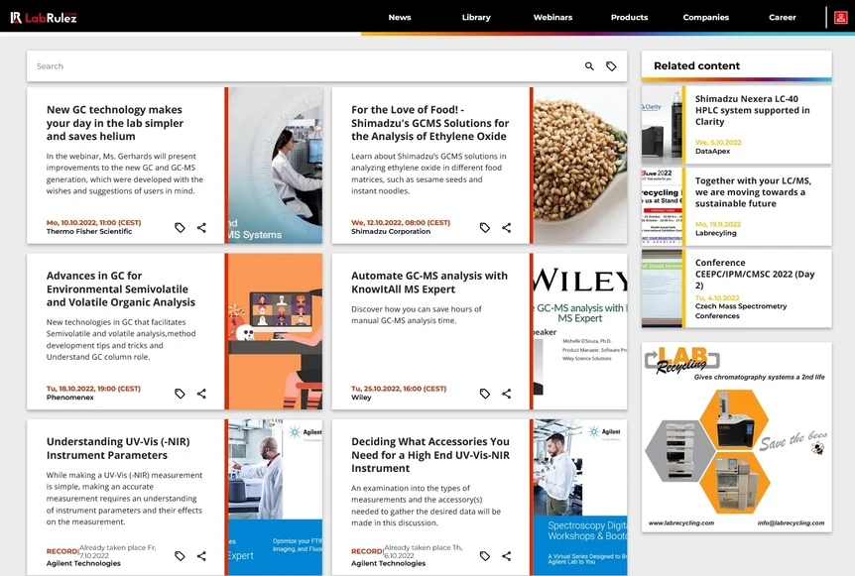The width and height of the screenshot is (855, 576).
Task: Open the Products menu
Action: coord(629,18)
